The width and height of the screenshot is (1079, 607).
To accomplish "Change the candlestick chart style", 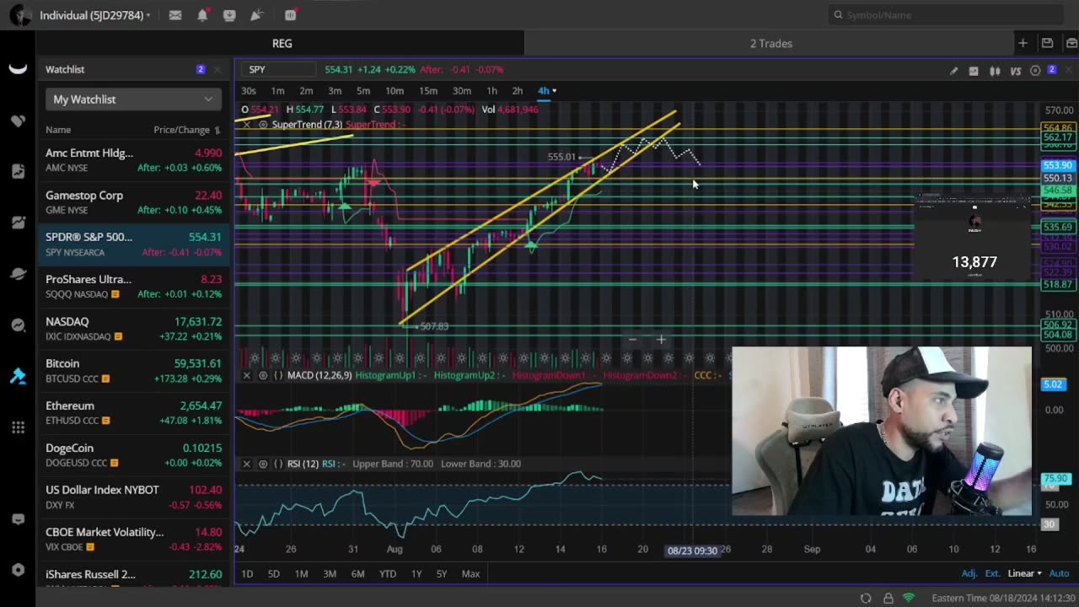I will coord(995,71).
